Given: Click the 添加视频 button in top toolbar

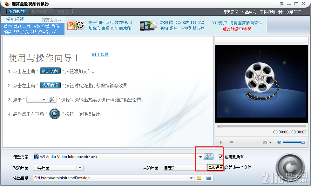Looking at the screenshot, I should tap(17, 12).
